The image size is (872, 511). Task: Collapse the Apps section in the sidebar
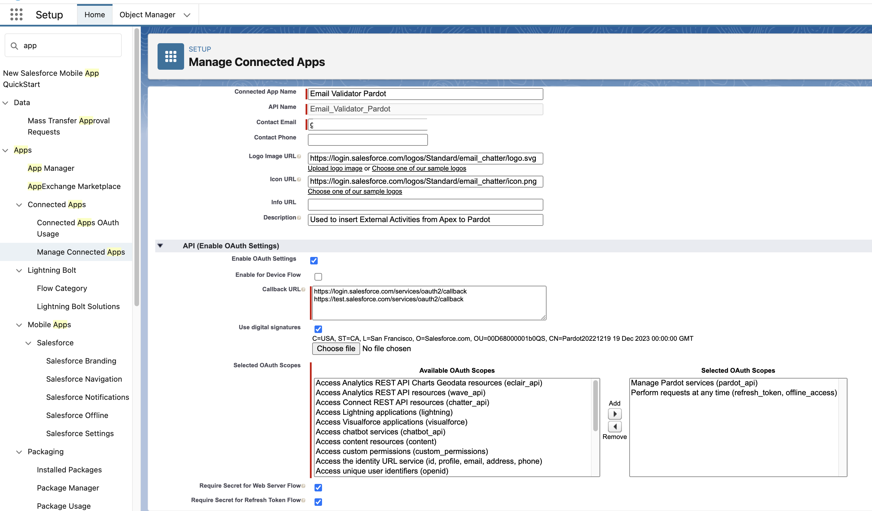coord(5,150)
